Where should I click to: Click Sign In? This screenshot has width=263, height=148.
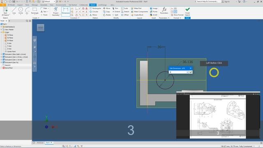tap(226, 2)
